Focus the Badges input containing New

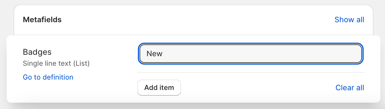(251, 54)
